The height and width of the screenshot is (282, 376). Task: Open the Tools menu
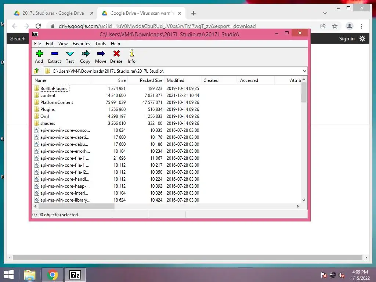[100, 44]
